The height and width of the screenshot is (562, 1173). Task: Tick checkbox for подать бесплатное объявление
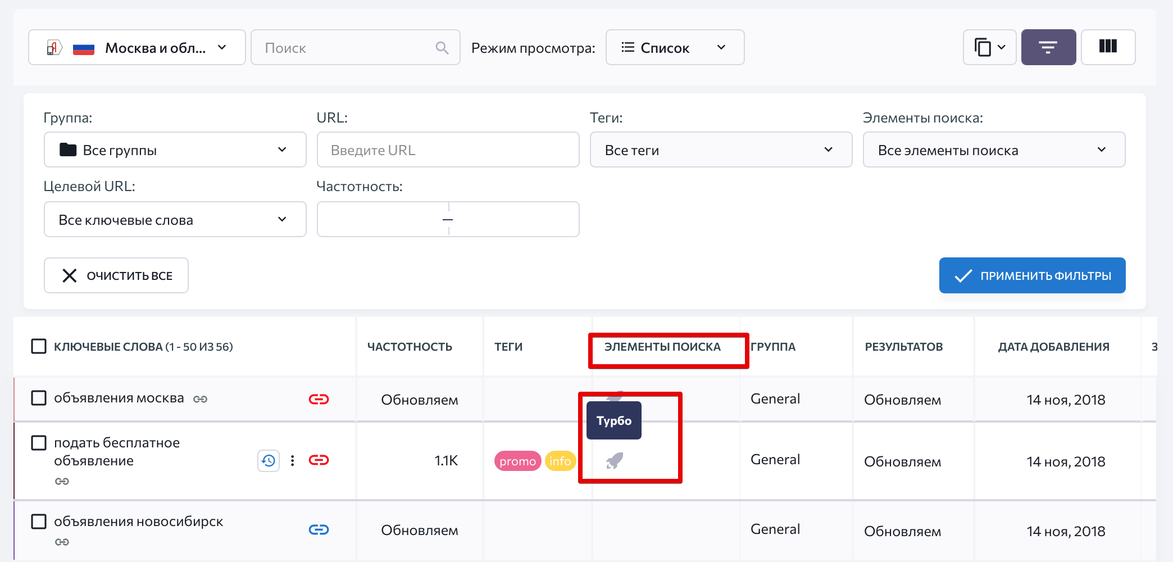pyautogui.click(x=39, y=443)
